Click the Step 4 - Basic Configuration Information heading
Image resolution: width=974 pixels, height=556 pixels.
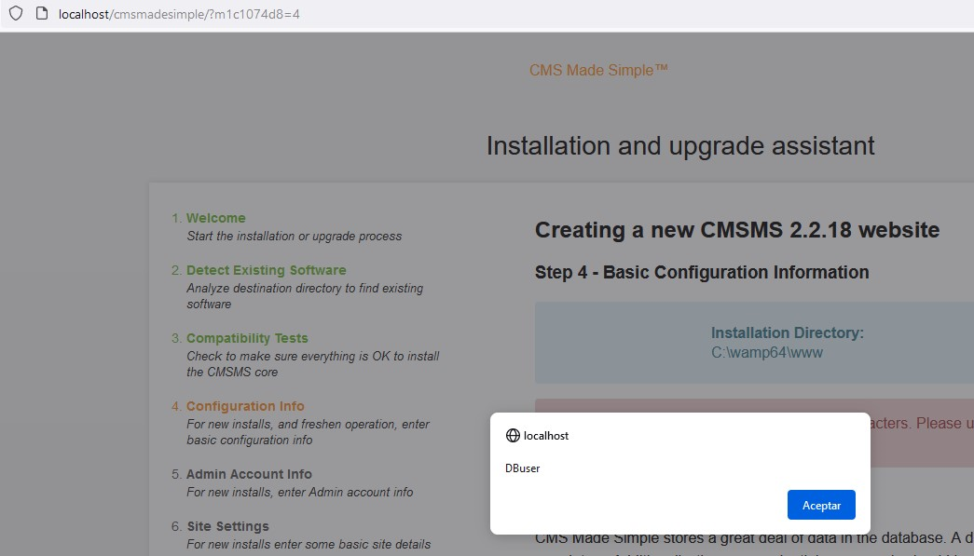tap(702, 273)
